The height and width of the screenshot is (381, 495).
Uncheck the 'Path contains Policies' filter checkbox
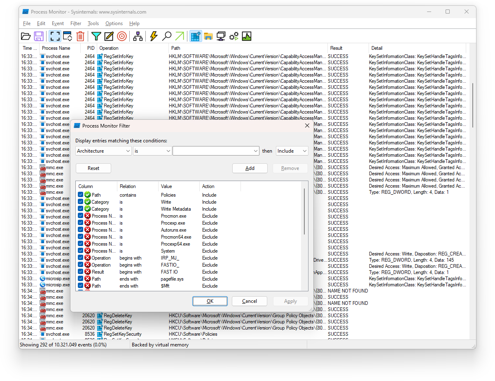(x=81, y=195)
